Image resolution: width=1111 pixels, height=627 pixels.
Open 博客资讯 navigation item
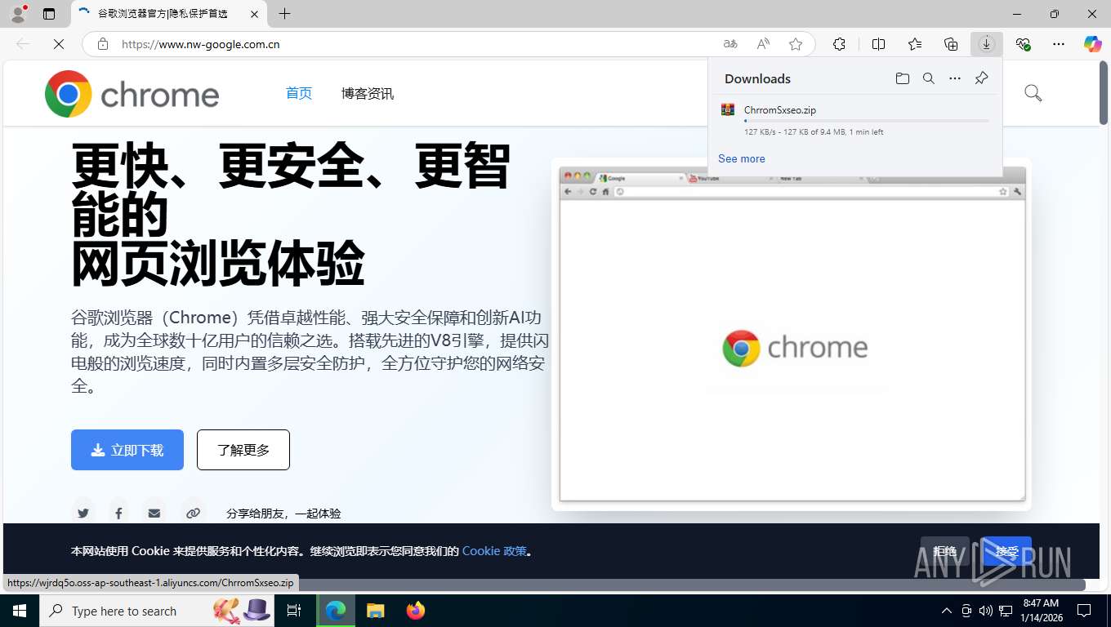click(x=368, y=93)
